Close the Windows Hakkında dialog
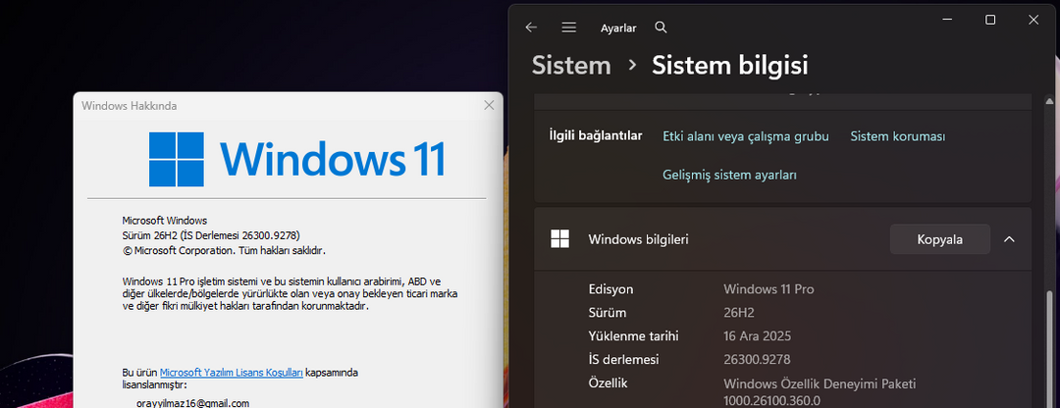Viewport: 1060px width, 408px height. click(x=490, y=105)
